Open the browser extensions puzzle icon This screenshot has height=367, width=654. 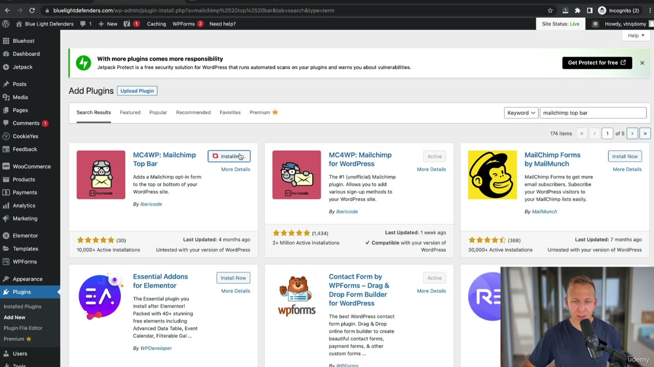click(x=577, y=10)
